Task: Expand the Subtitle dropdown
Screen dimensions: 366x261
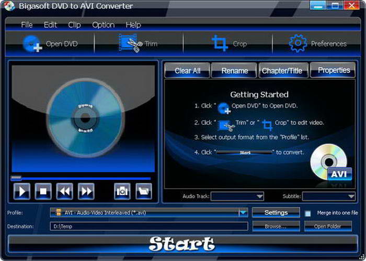Action: [329, 196]
